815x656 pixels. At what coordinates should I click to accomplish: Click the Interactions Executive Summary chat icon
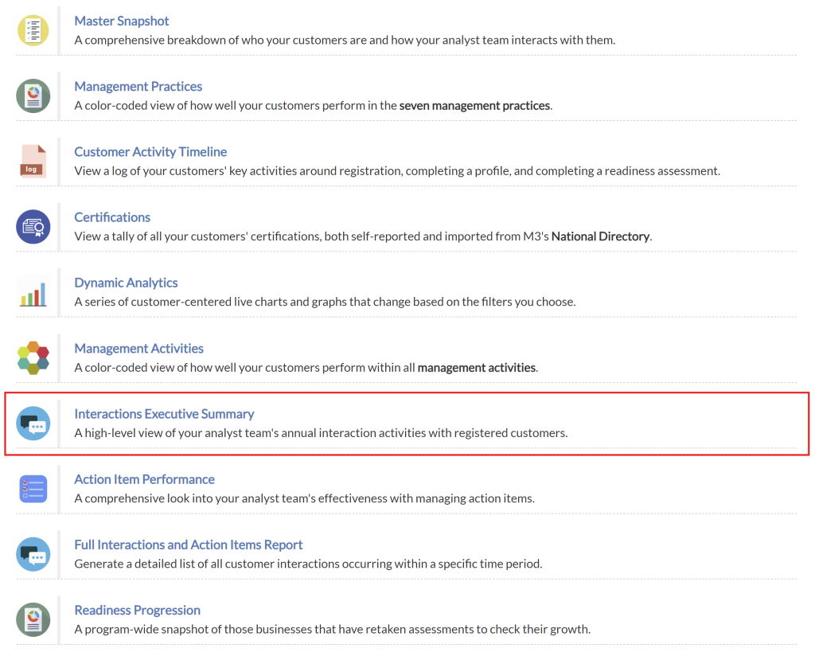point(33,423)
